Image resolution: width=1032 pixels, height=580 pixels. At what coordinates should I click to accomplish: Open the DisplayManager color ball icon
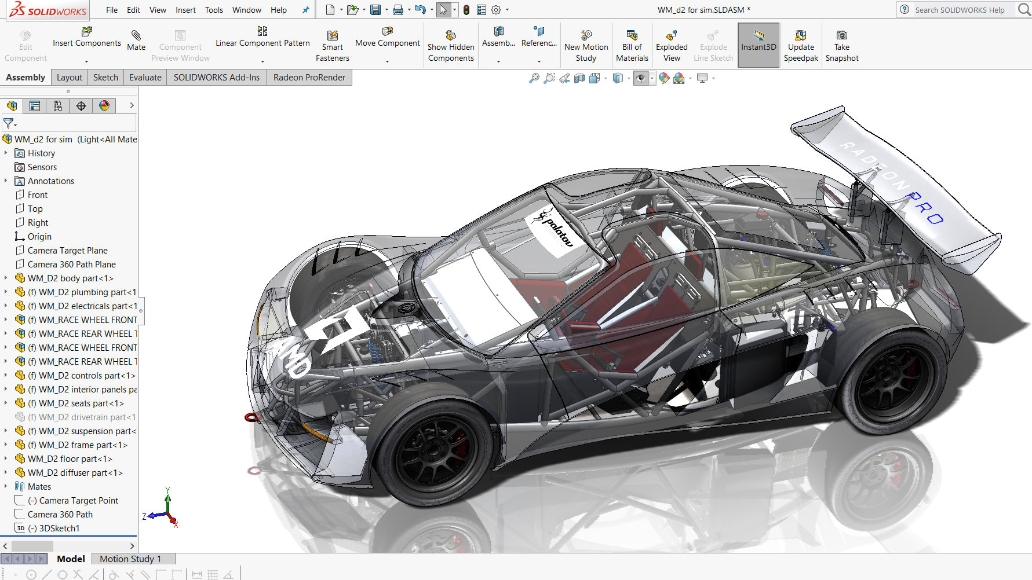104,105
